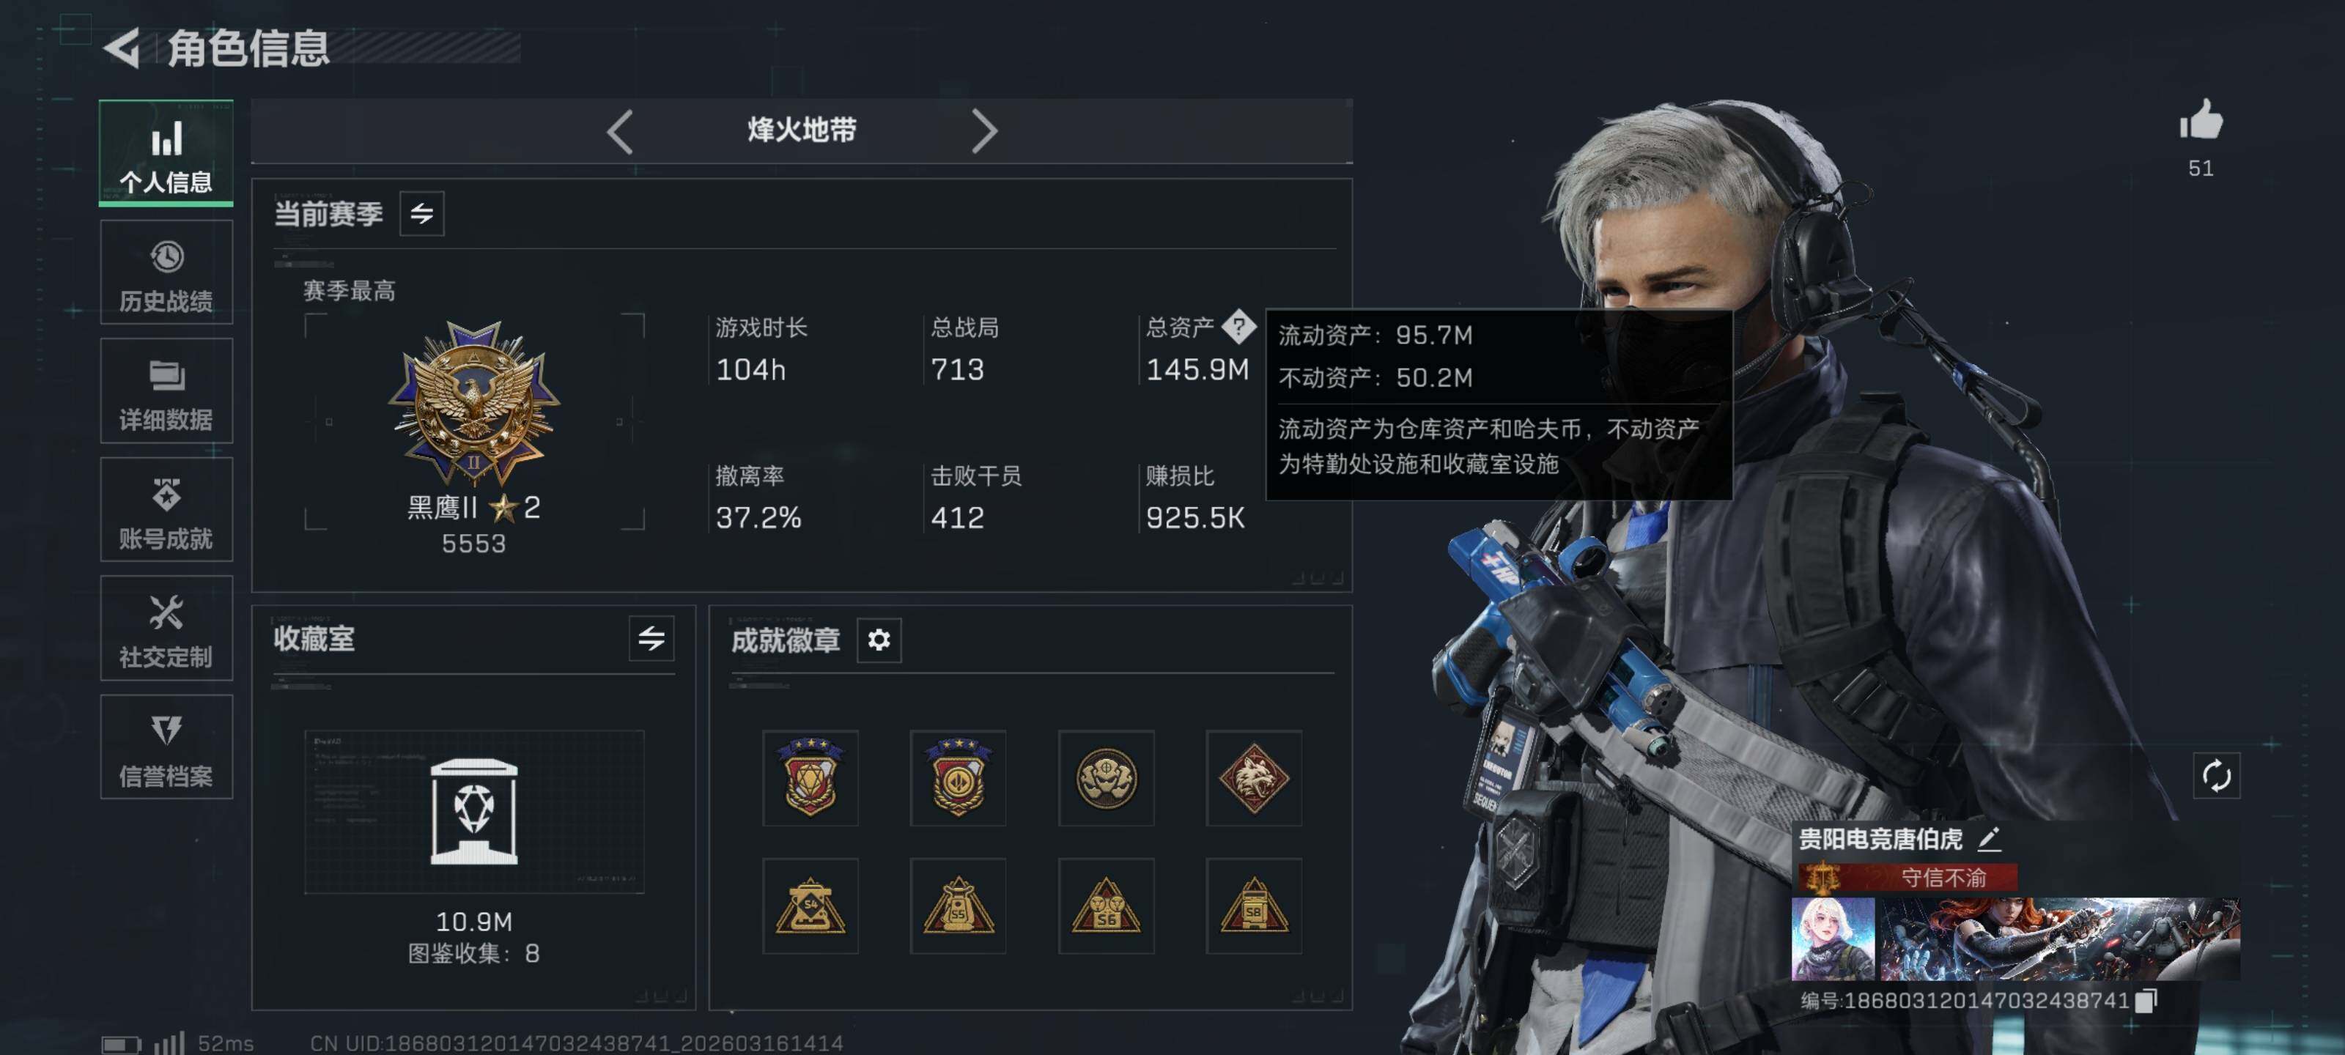Open the 总资产 question mark help icon

1238,327
